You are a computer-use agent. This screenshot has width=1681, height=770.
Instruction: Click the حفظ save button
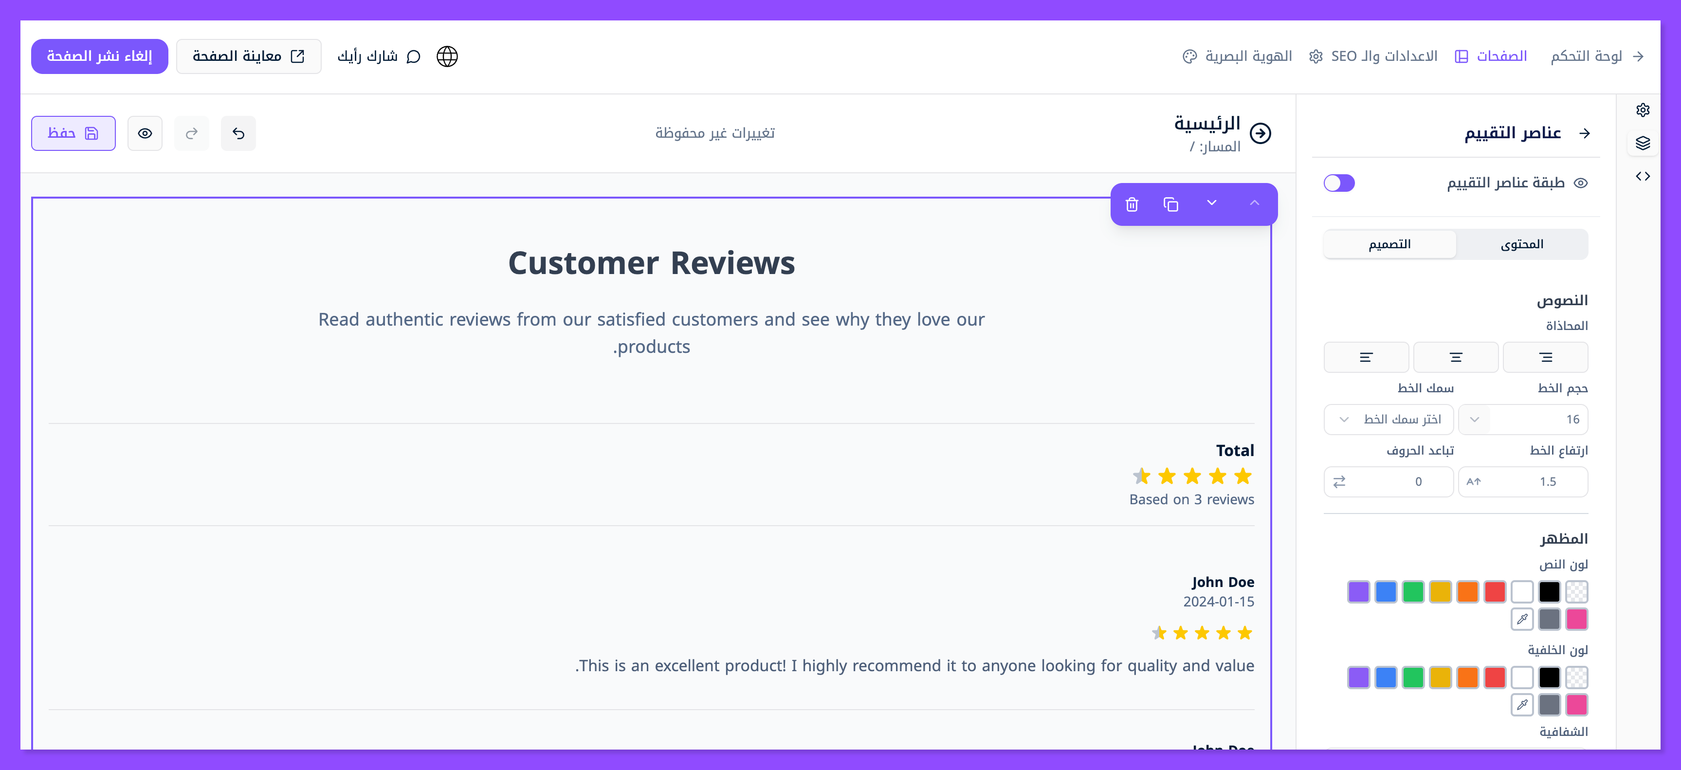[x=73, y=133]
